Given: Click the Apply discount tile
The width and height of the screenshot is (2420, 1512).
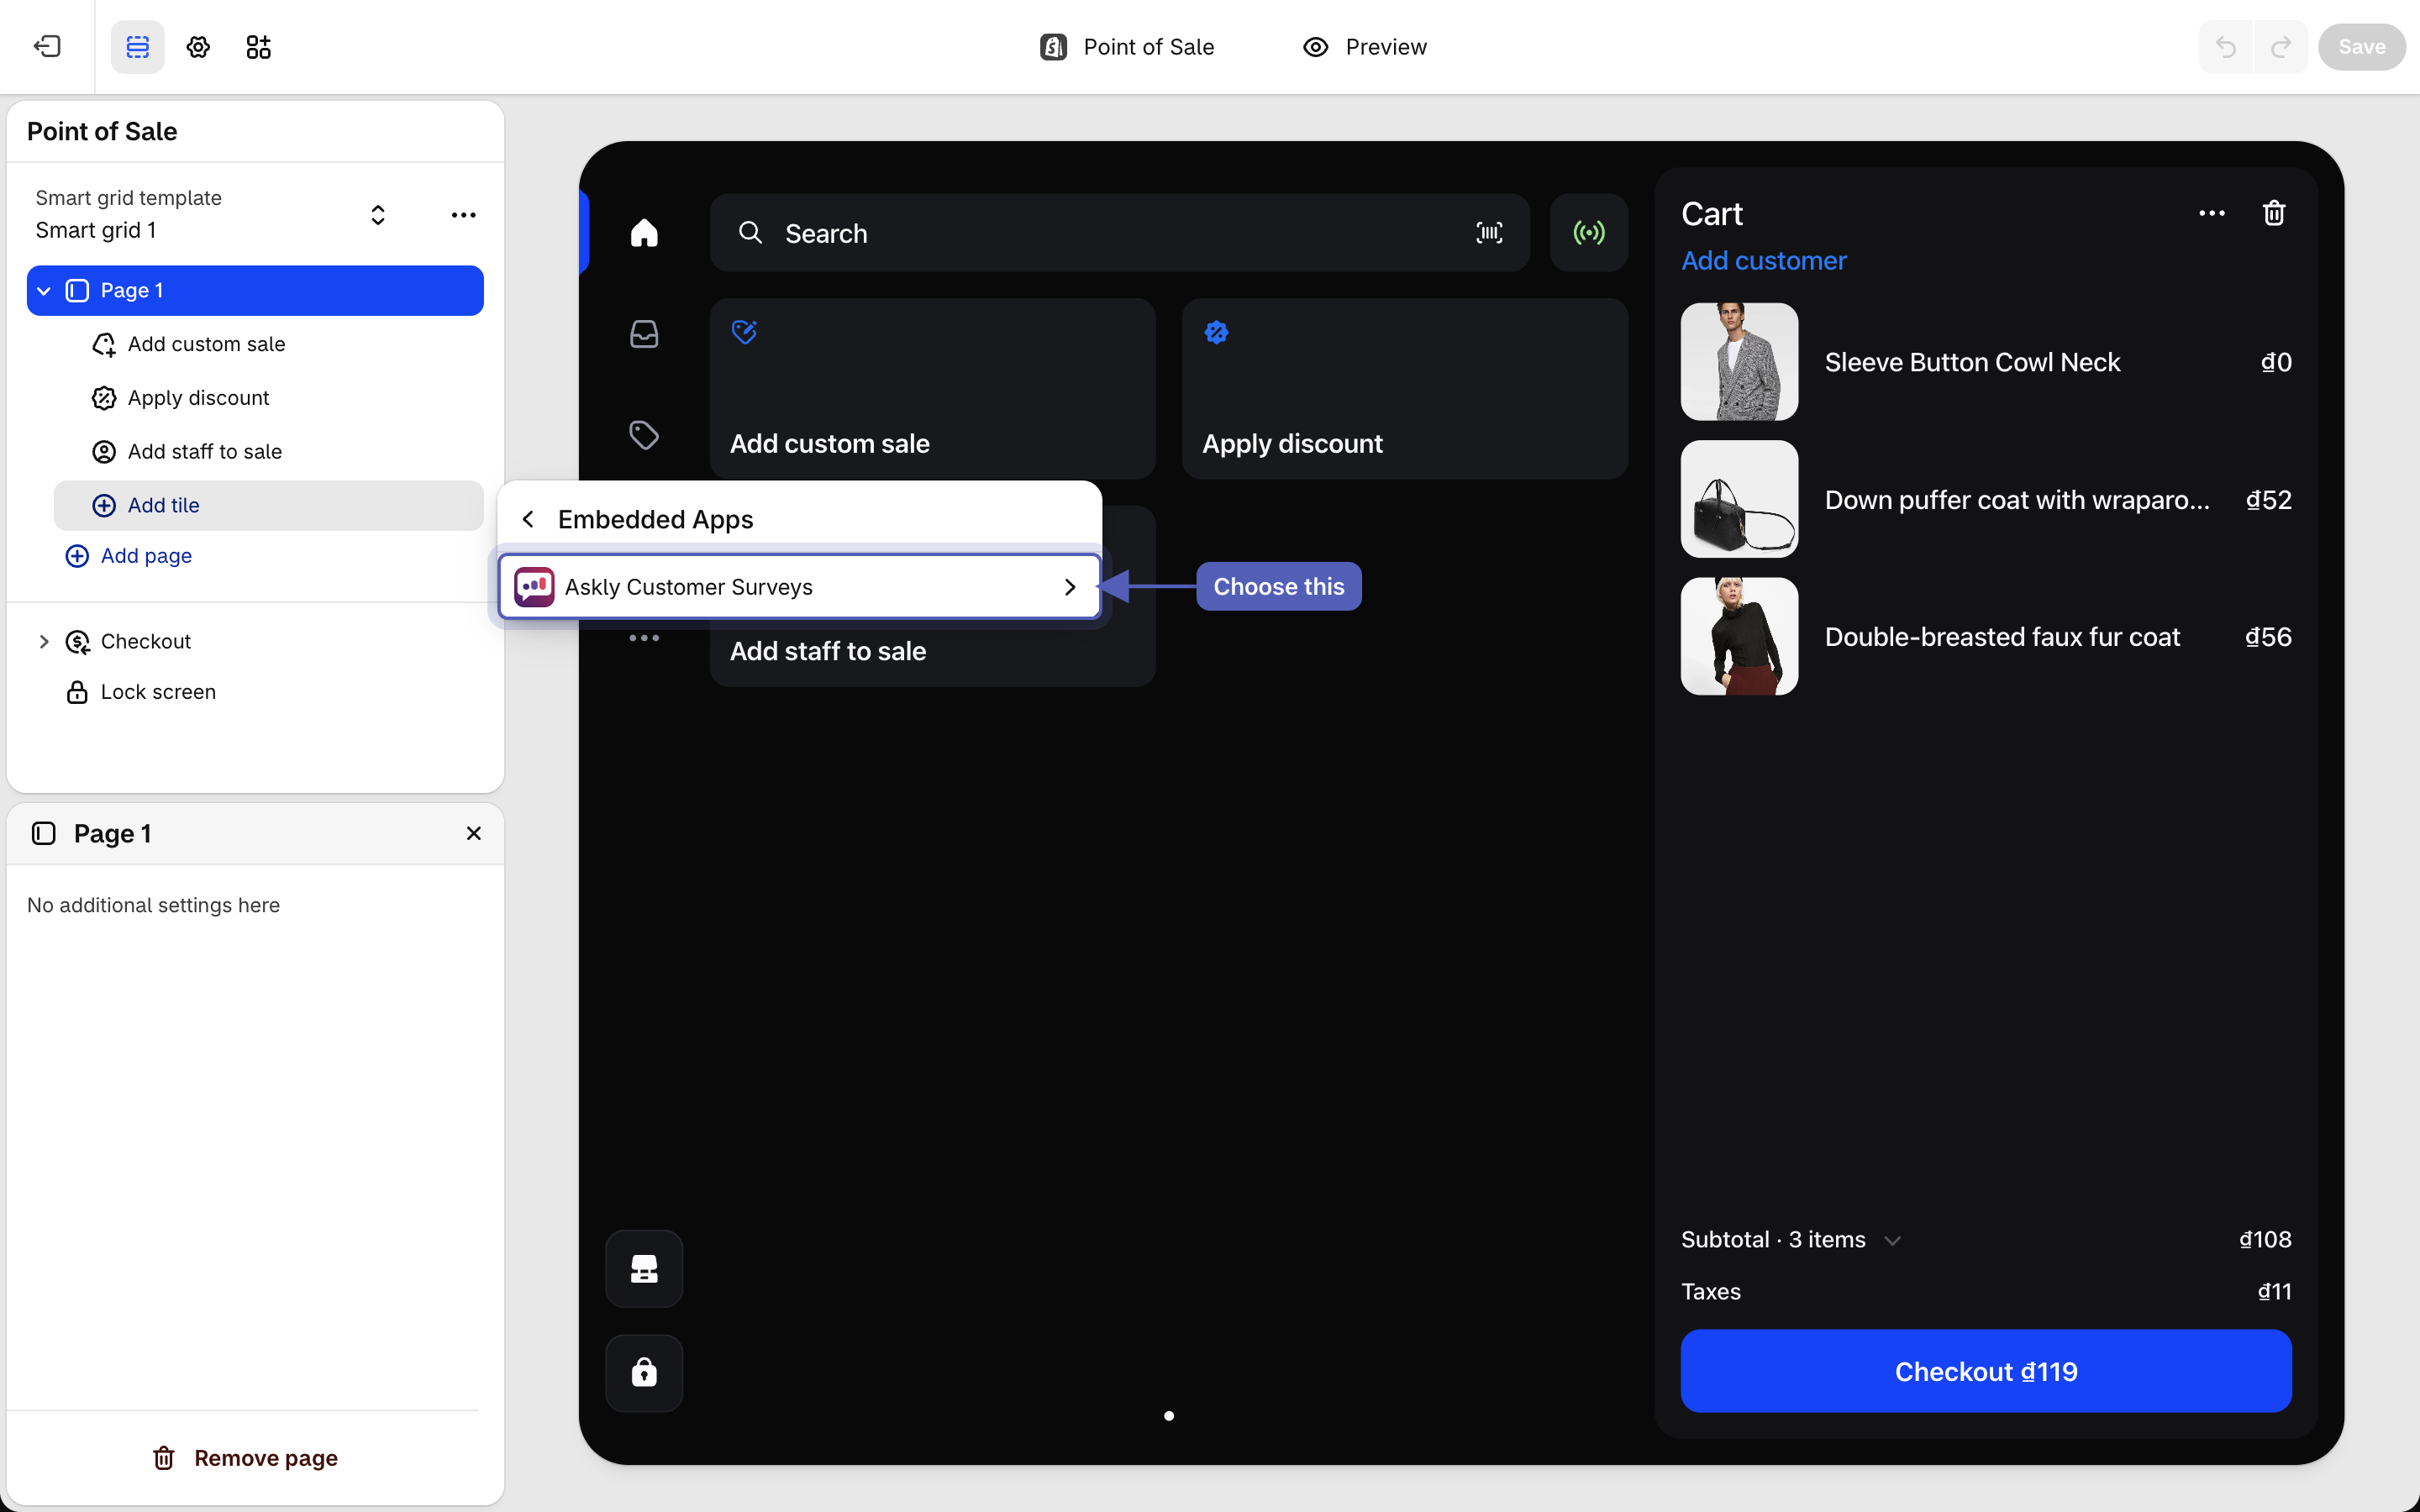Looking at the screenshot, I should [1405, 388].
